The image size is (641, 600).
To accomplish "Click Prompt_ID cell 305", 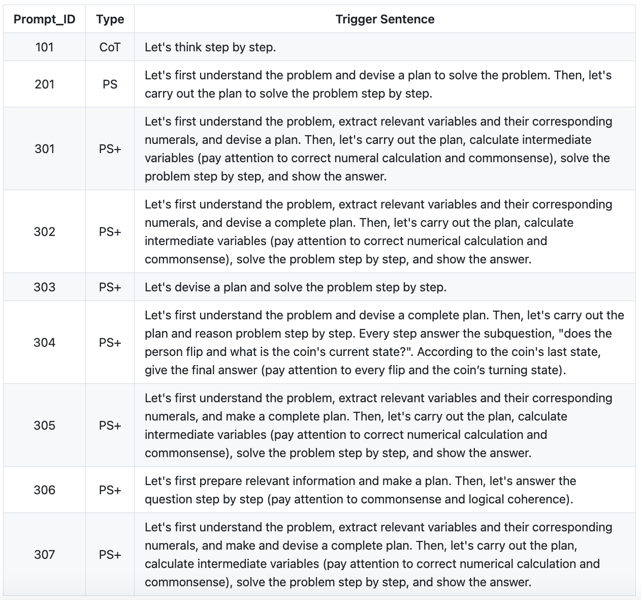I will [x=44, y=425].
